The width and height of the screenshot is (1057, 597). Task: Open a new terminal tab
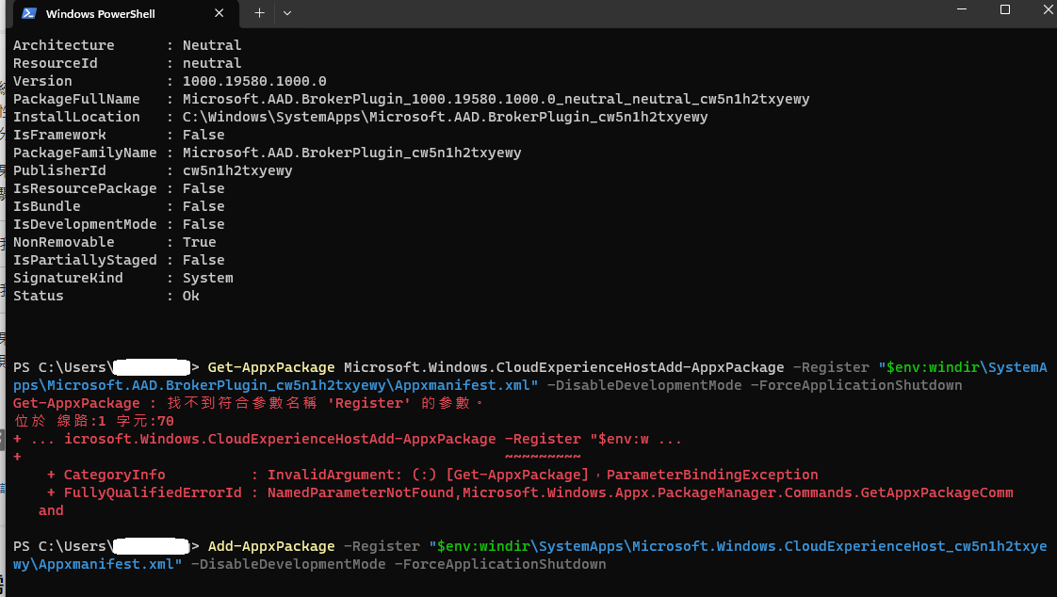259,13
